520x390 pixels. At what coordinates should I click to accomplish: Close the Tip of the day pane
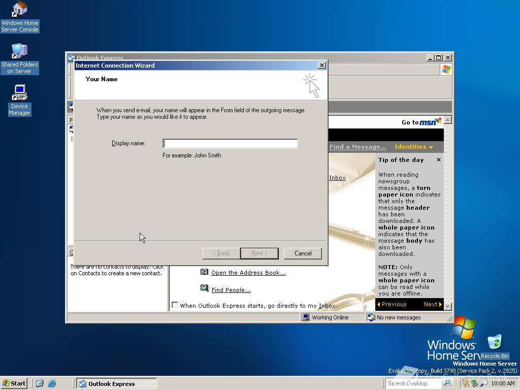[x=438, y=160]
